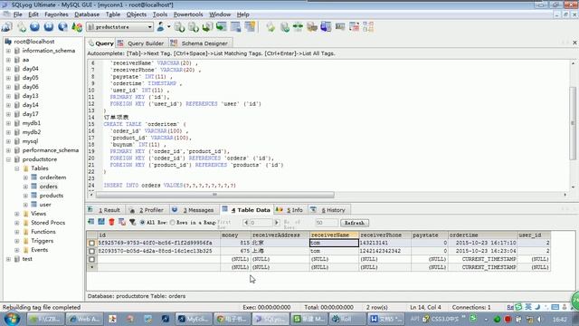Click the id cell starting with 82093570
Screen dimensions: 579x326
[158, 251]
